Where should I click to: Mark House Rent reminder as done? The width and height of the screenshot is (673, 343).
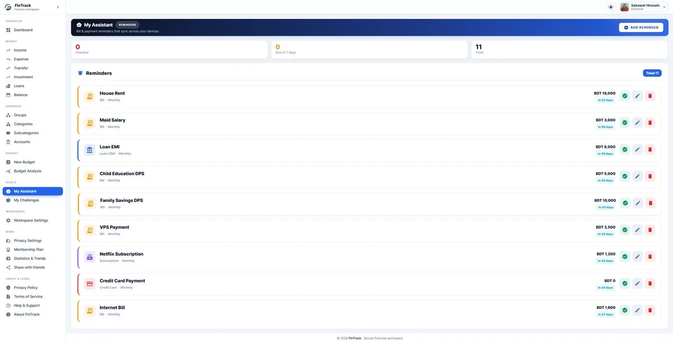[625, 96]
